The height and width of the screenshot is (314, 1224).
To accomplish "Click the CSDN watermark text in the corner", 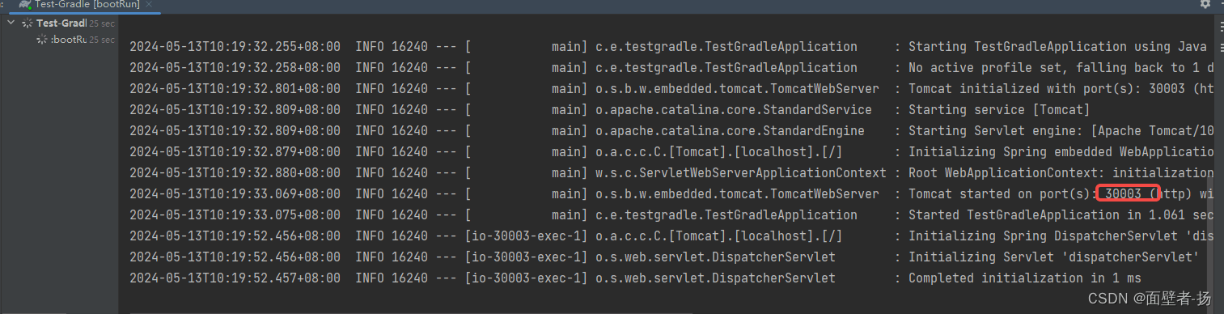I will pyautogui.click(x=1150, y=299).
